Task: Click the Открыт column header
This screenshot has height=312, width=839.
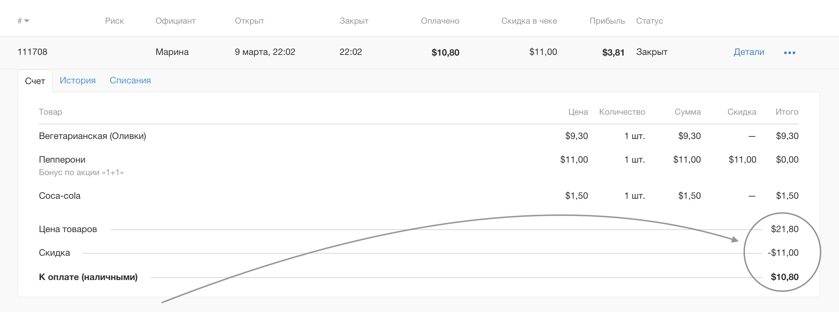Action: pos(249,21)
